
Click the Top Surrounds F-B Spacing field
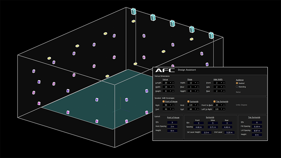click(256, 126)
